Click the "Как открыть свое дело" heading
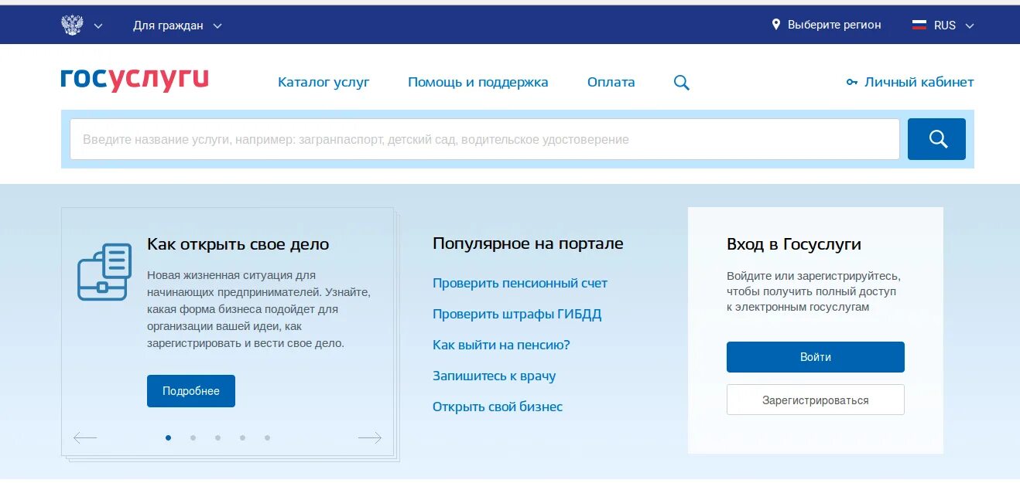 click(238, 244)
